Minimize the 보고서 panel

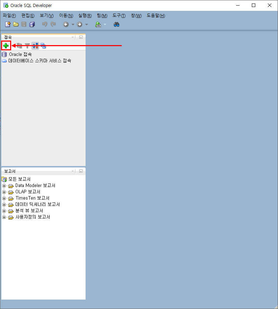pos(81,171)
